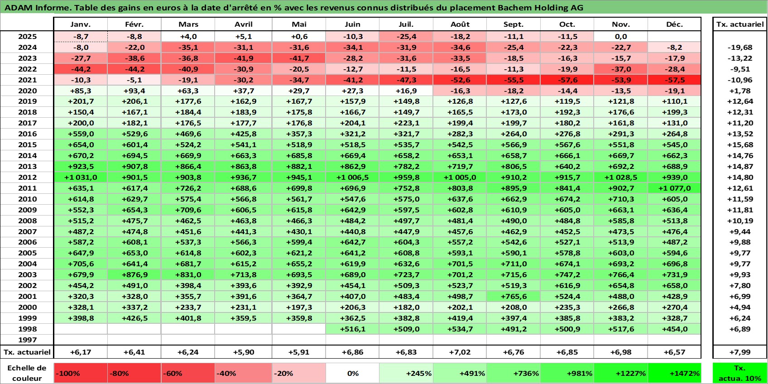Click the Déc. column header
This screenshot has height=384, width=768.
(x=674, y=24)
